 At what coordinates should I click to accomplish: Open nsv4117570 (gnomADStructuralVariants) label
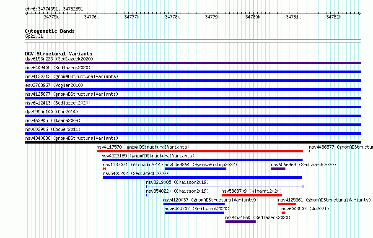pos(143,147)
